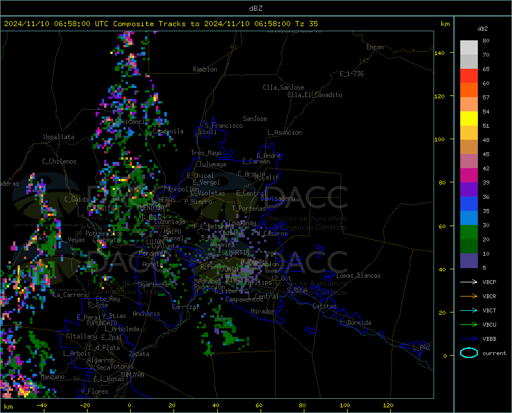Click the Potrerillos map label
The height and width of the screenshot is (413, 512).
pyautogui.click(x=104, y=233)
